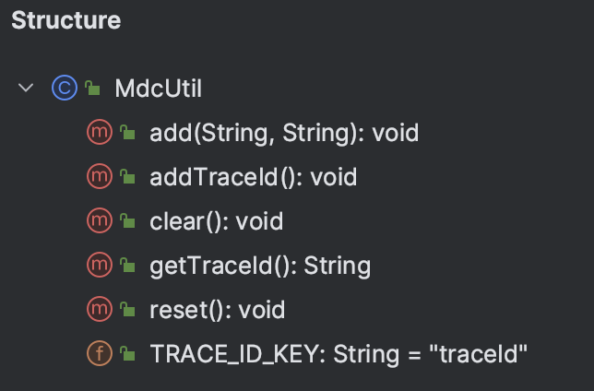Select clear(): void in structure tree
Viewport: 594px width, 391px height.
[x=217, y=221]
